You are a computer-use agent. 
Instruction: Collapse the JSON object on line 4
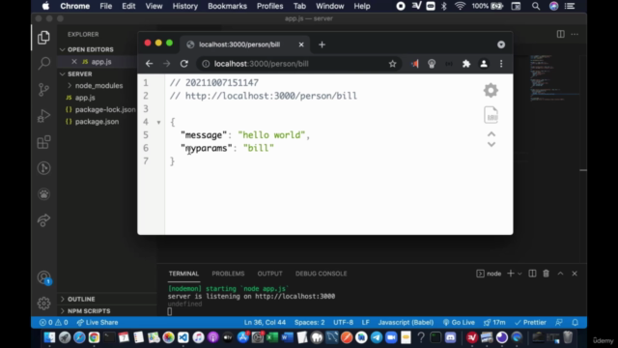158,123
